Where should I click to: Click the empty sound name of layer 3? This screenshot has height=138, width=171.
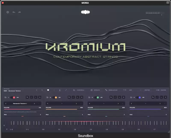(104, 103)
